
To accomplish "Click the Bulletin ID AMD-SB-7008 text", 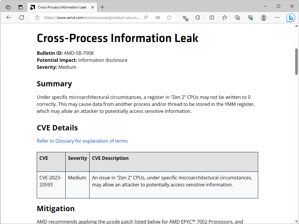I will 65,53.
